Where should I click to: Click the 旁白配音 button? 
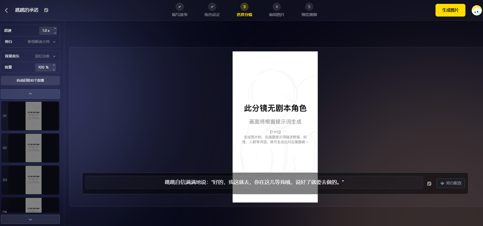click(451, 183)
